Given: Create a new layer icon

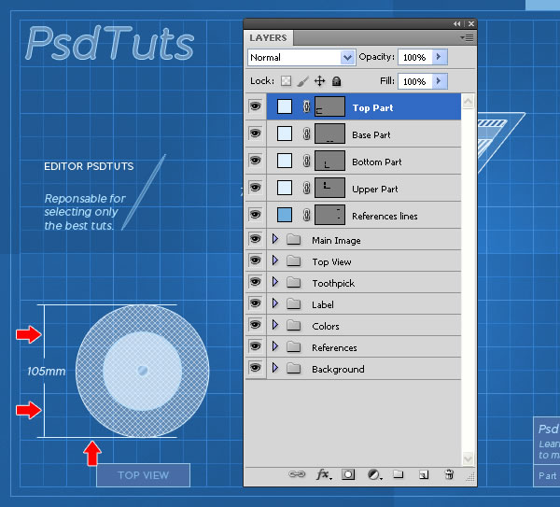Looking at the screenshot, I should coord(424,474).
